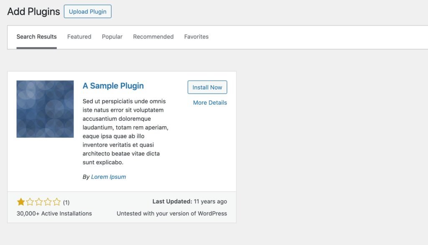
Task: Click the 30,000+ Active Installations text
Action: tap(54, 213)
